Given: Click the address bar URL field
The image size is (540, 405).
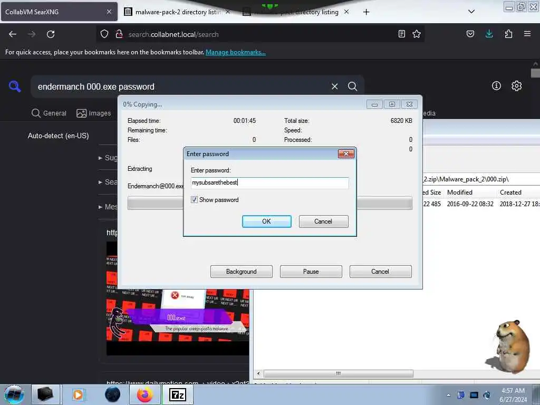Looking at the screenshot, I should (260, 34).
